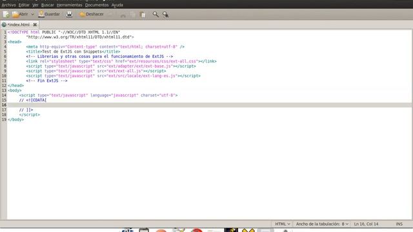The image size is (413, 232).
Task: Cut the selection using the scissors icon
Action: click(123, 15)
